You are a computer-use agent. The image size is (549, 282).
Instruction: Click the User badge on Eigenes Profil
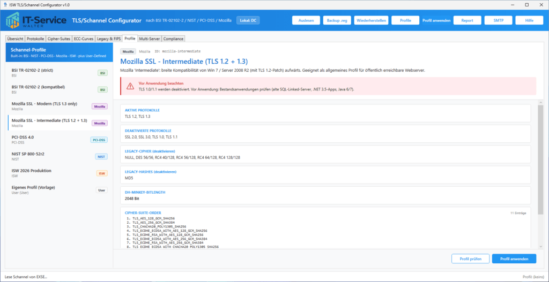(x=102, y=190)
